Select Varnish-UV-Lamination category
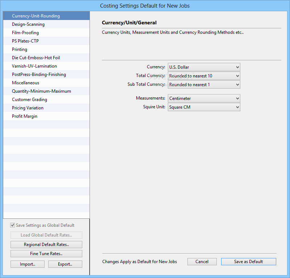This screenshot has height=278, width=290. [x=46, y=66]
